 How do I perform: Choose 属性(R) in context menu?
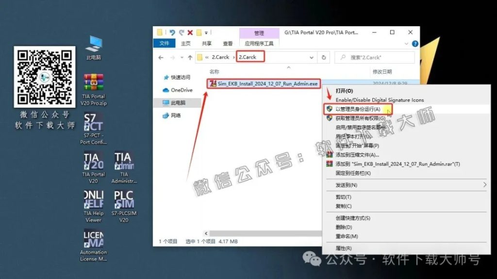click(344, 248)
